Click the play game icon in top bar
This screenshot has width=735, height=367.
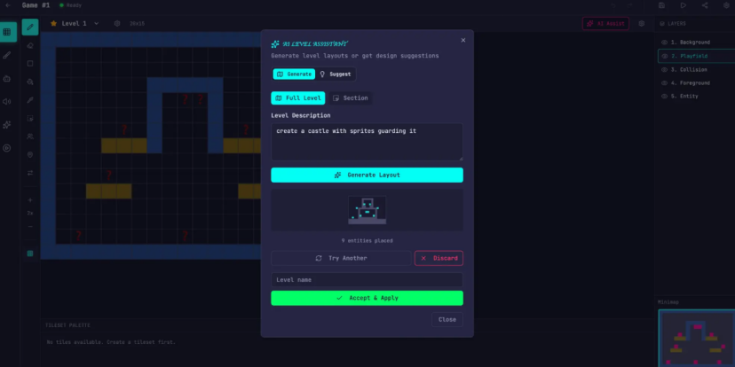(683, 5)
